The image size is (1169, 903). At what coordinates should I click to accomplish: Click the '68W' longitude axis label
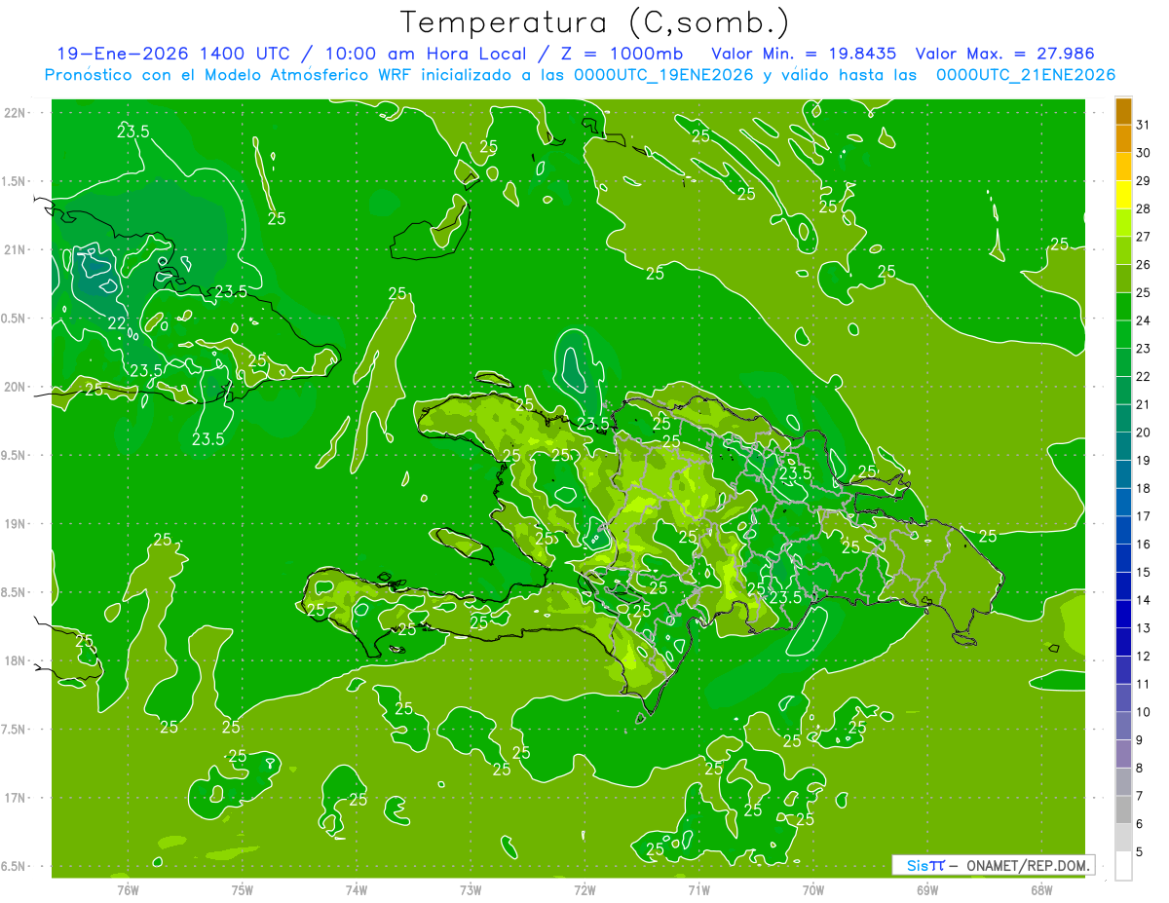tap(1041, 889)
